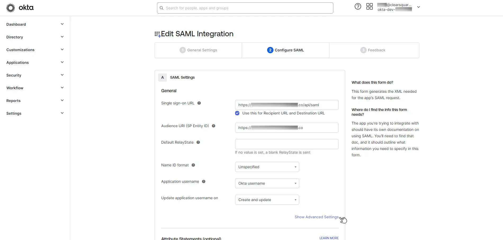Click Show Advanced Settings link
Image resolution: width=503 pixels, height=240 pixels.
(x=317, y=217)
